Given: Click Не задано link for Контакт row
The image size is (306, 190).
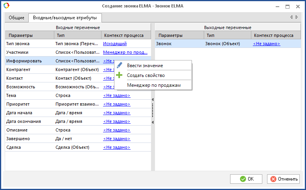Looking at the screenshot, I should click(x=109, y=78).
